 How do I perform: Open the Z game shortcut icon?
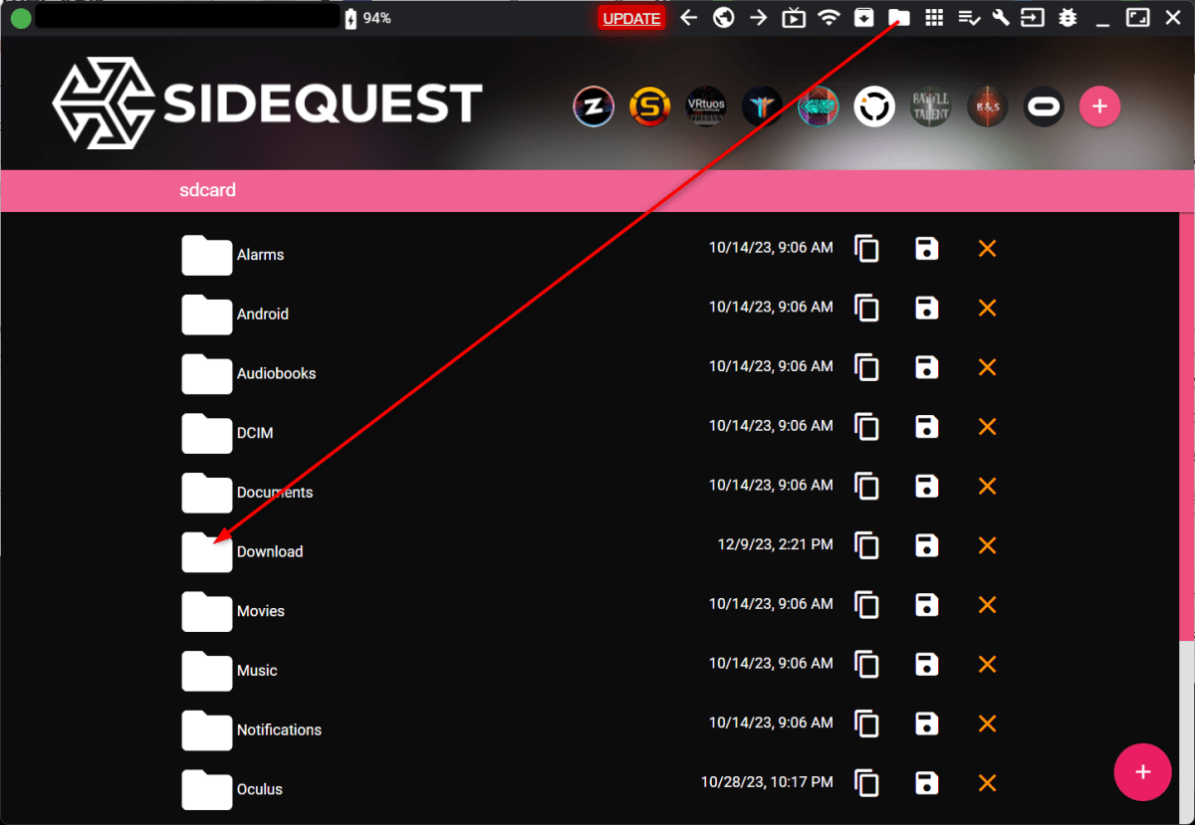(x=594, y=105)
